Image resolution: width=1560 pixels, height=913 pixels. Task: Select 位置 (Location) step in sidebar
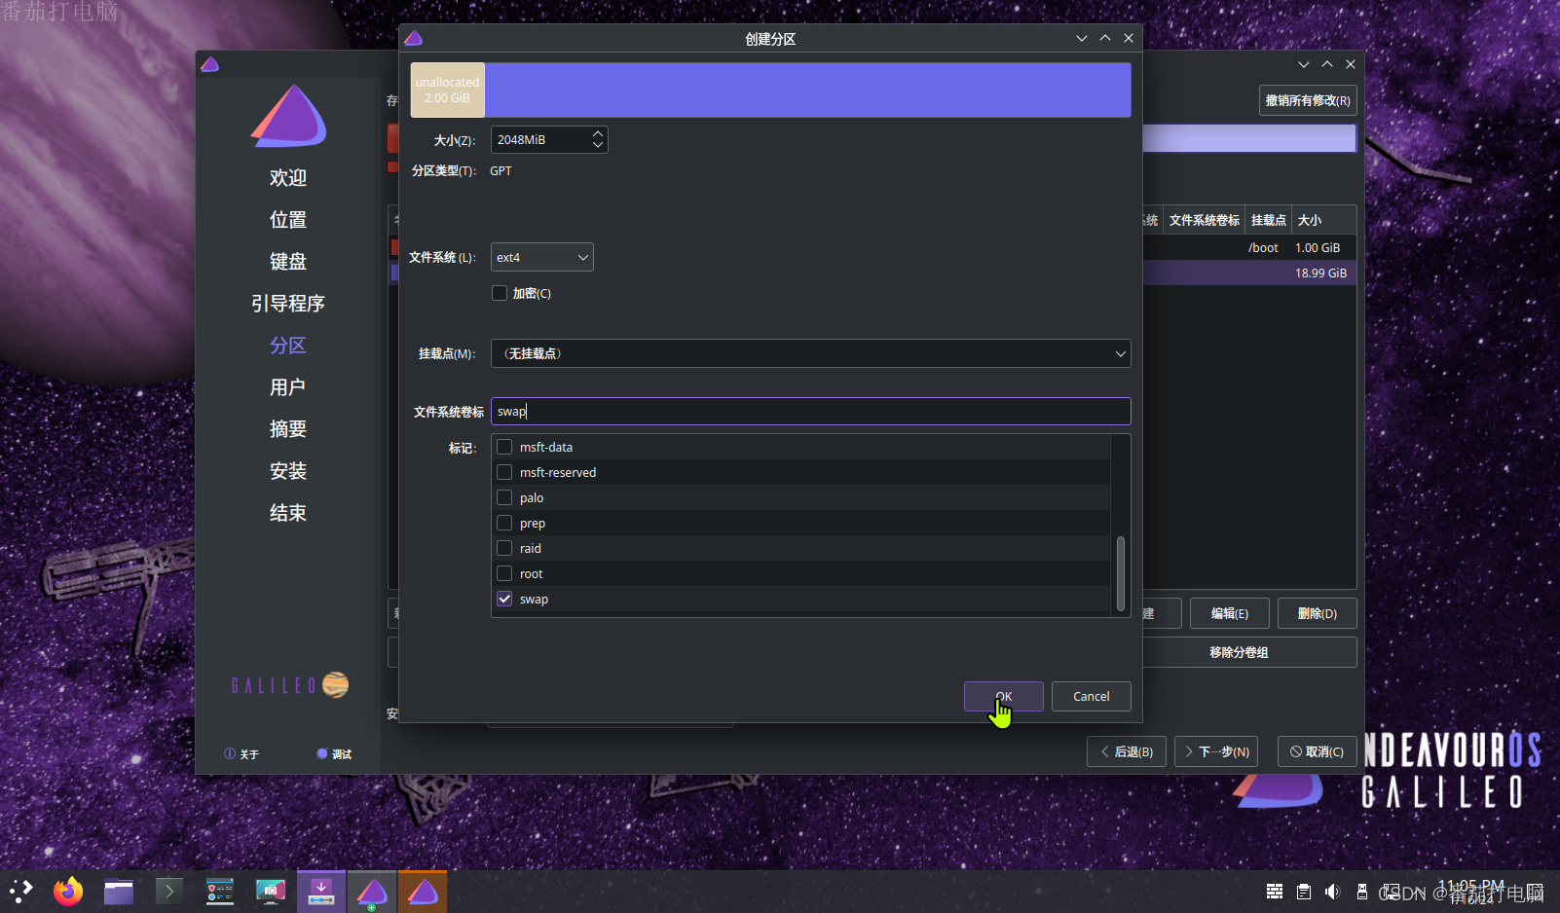tap(288, 220)
